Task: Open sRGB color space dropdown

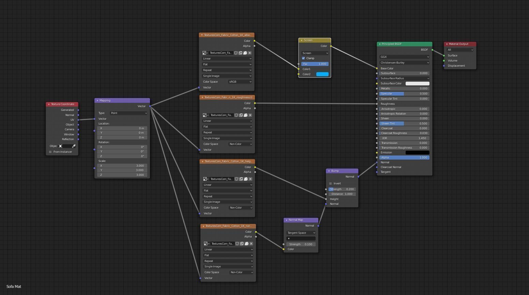Action: click(x=240, y=82)
